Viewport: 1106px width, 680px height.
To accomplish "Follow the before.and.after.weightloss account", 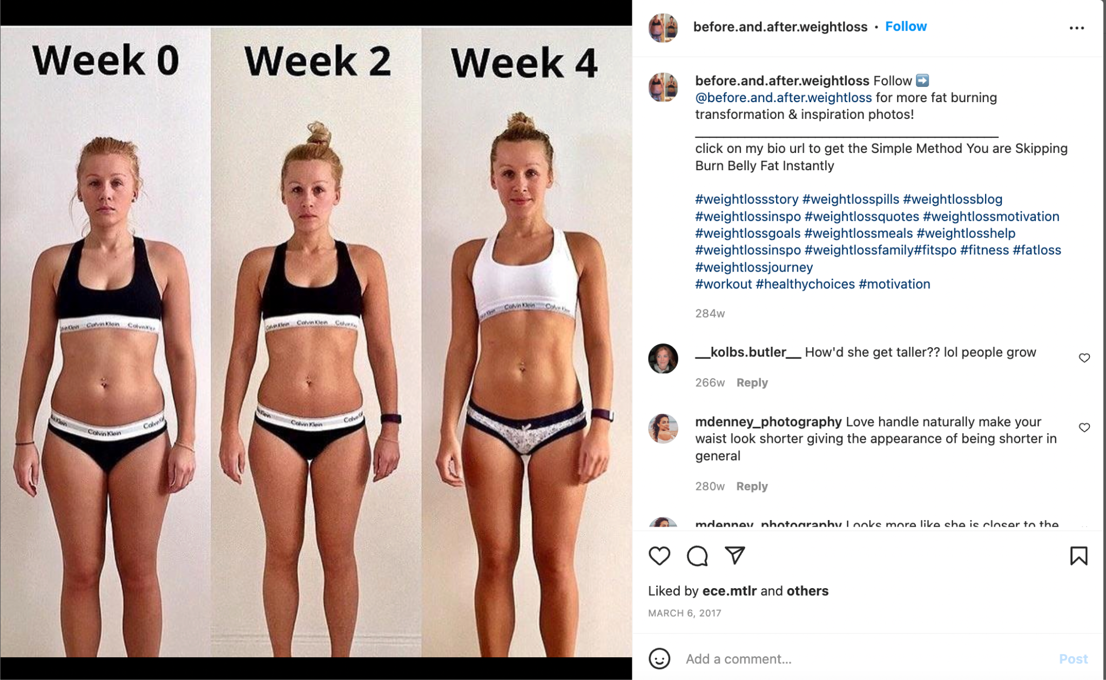I will pyautogui.click(x=906, y=26).
